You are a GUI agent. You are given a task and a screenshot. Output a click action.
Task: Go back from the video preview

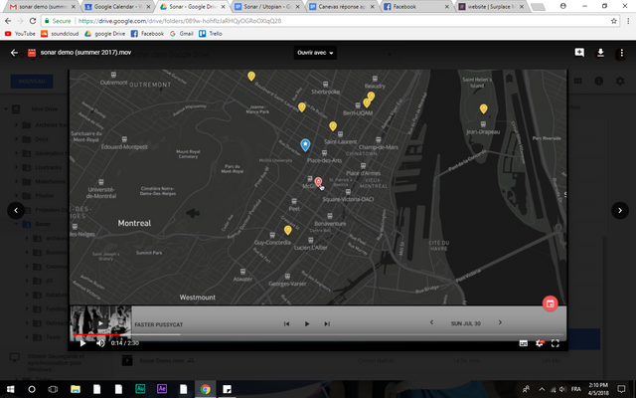coord(14,53)
